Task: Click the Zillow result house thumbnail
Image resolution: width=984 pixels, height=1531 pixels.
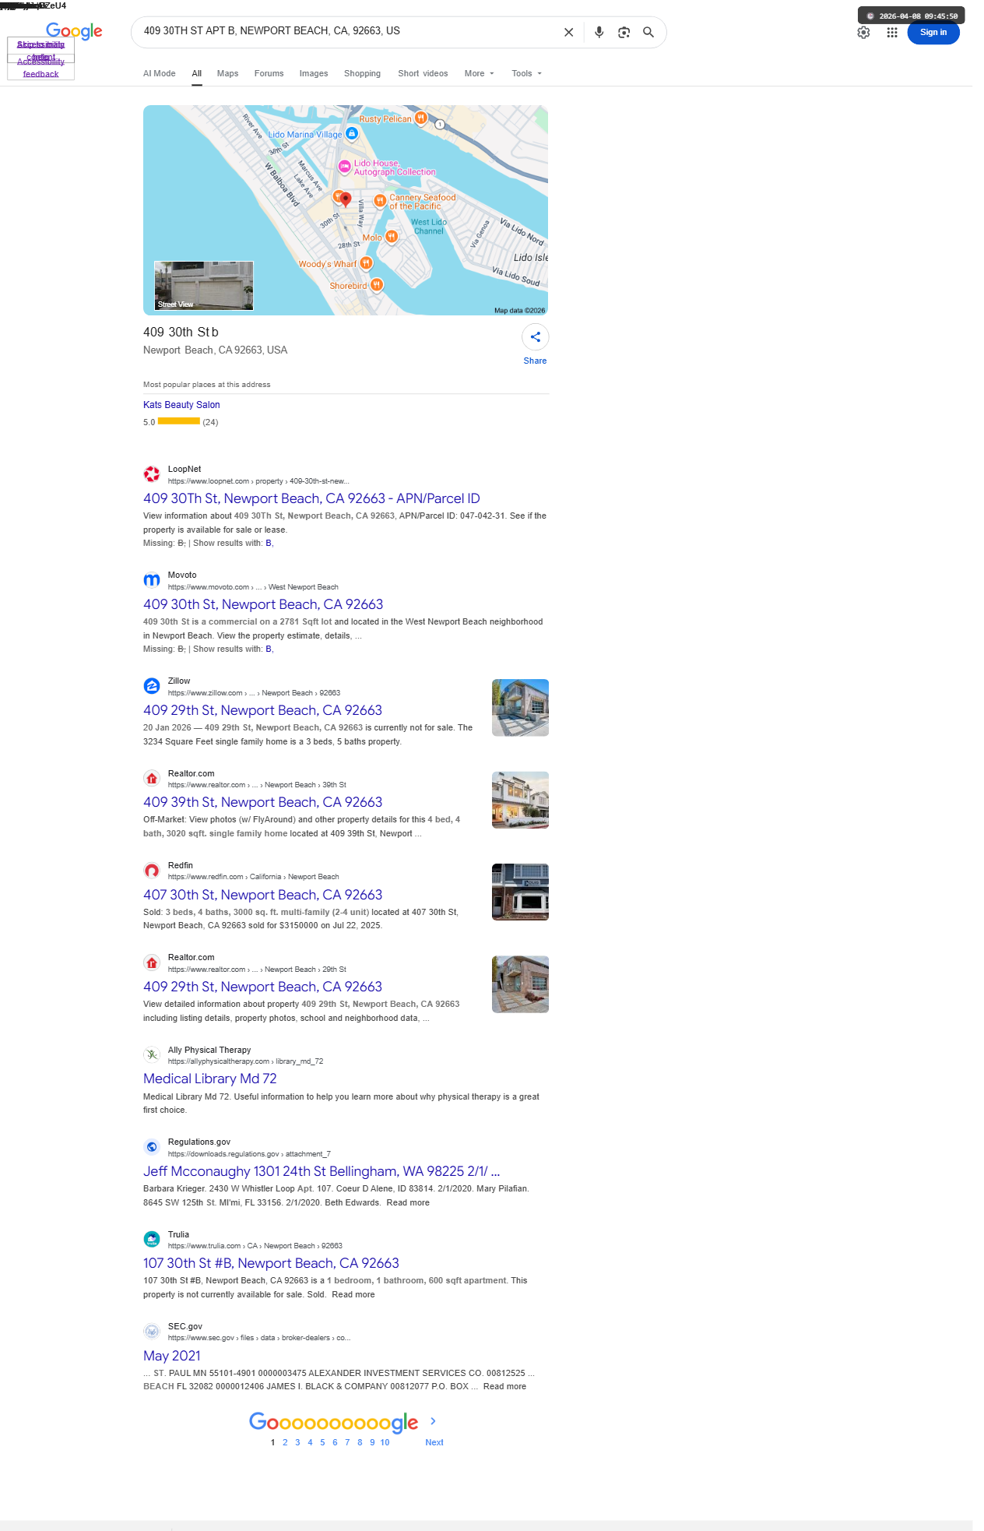Action: (520, 707)
